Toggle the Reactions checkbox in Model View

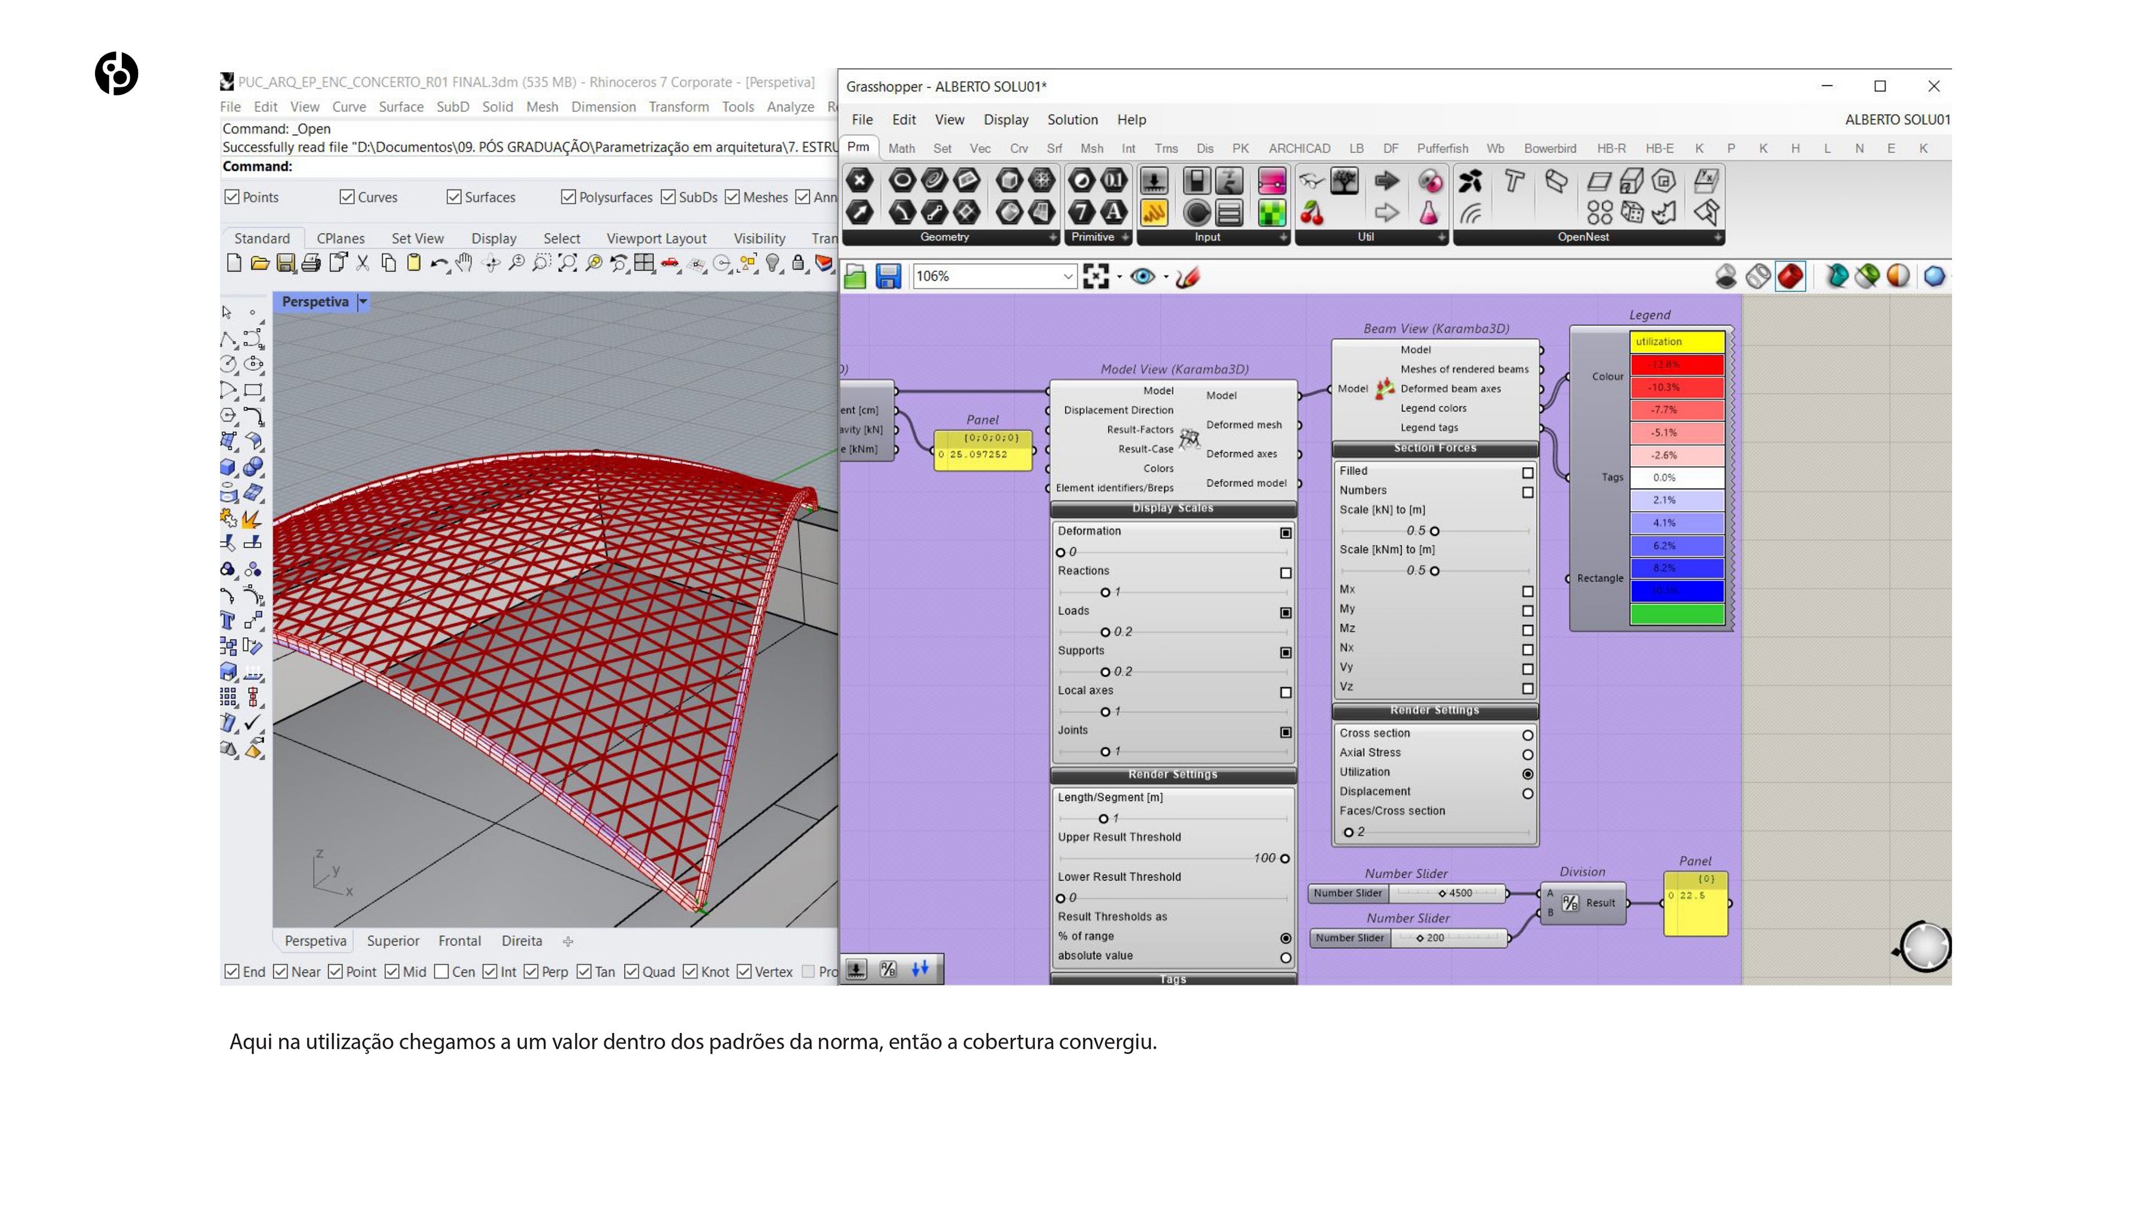point(1286,573)
